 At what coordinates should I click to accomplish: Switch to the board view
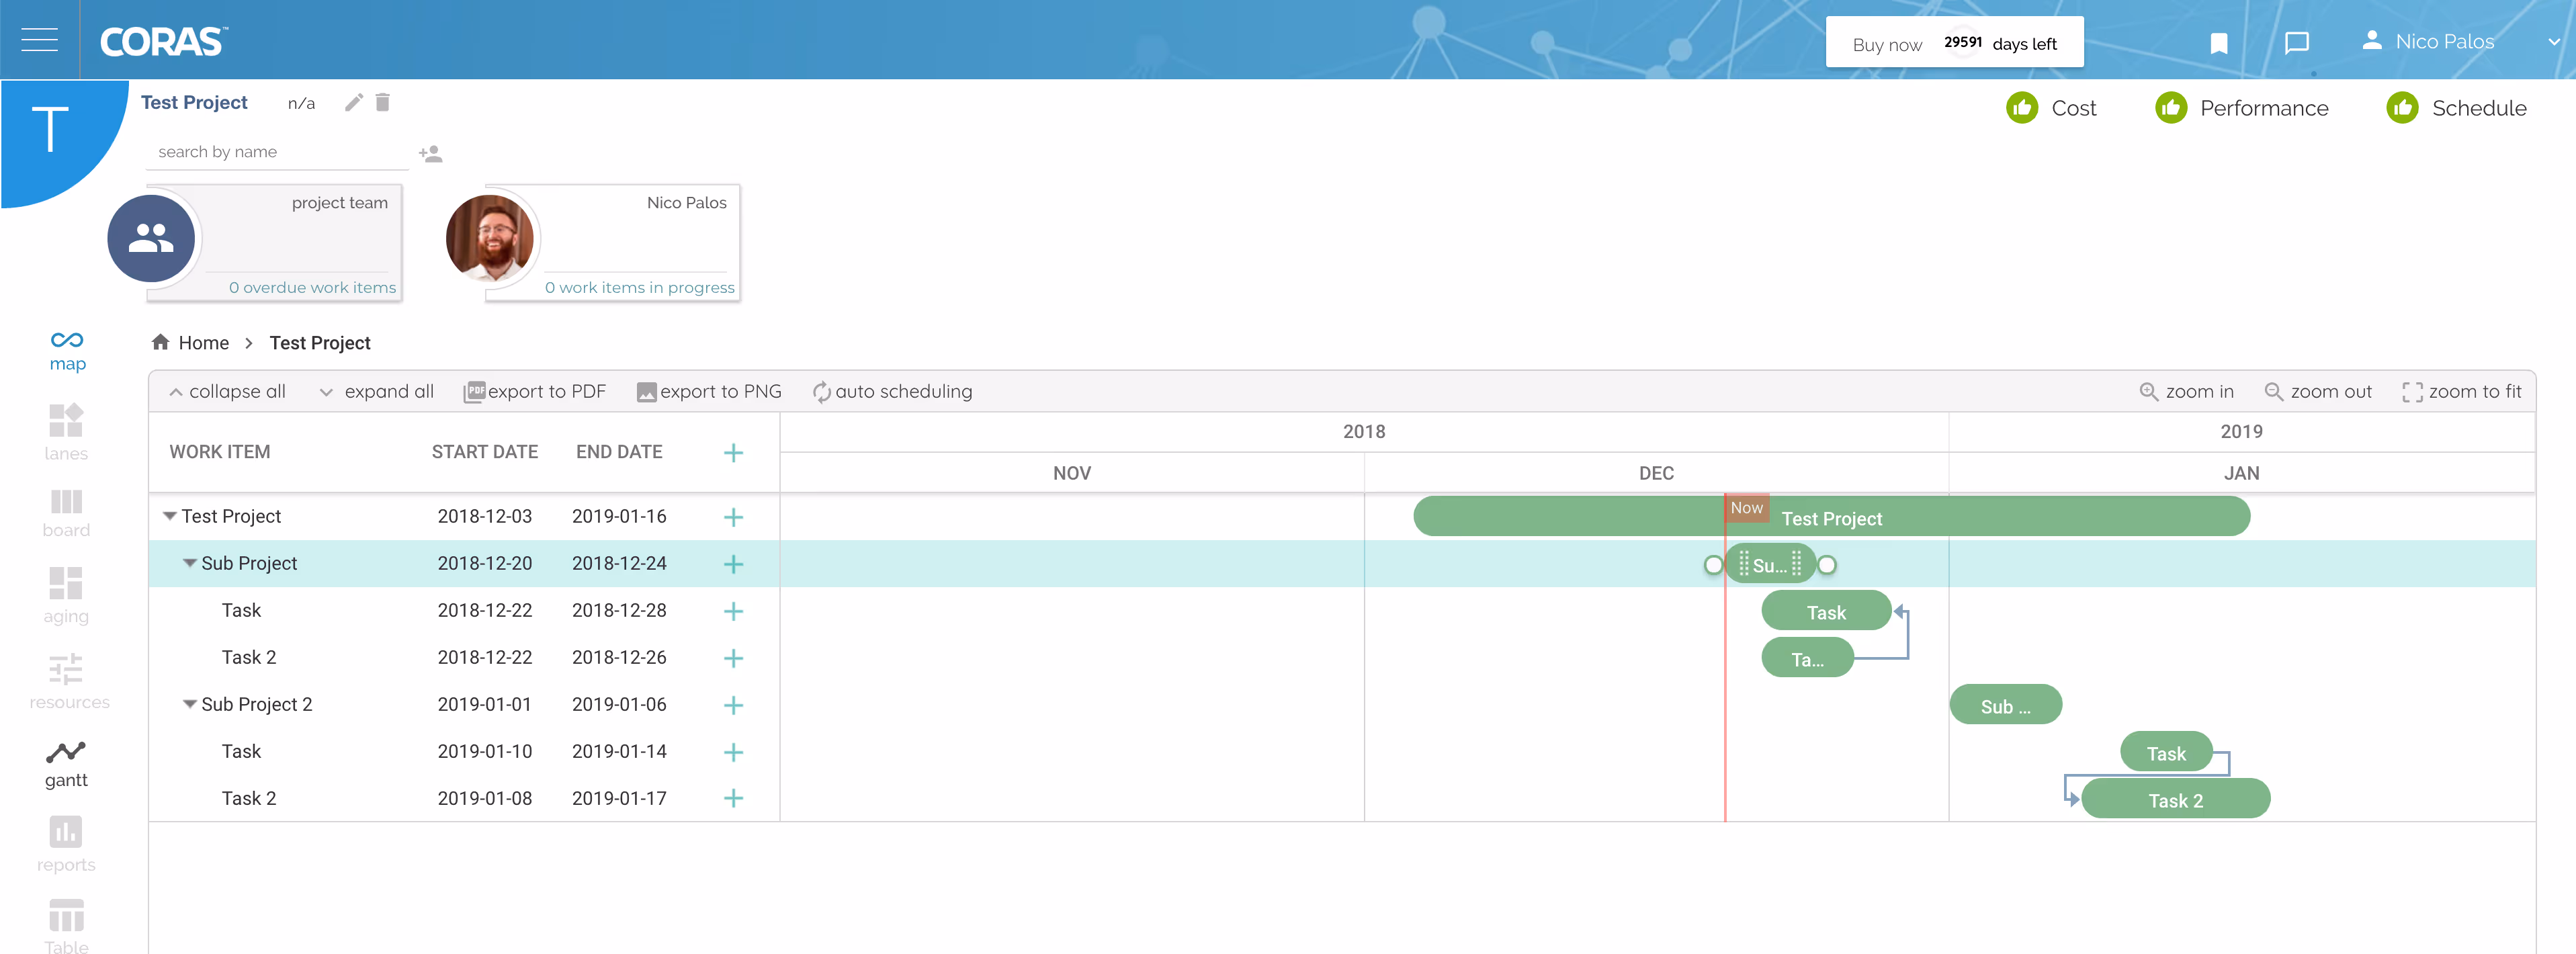coord(66,513)
